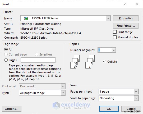Viewport: 143px width, 114px height.
Task: Click the Find Printer button
Action: 126,26
